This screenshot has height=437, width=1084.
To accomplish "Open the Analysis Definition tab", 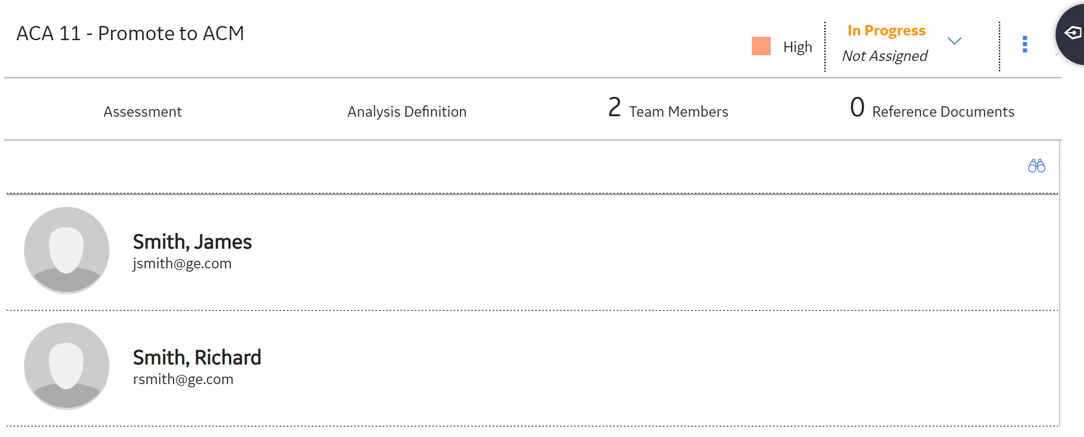I will point(407,112).
